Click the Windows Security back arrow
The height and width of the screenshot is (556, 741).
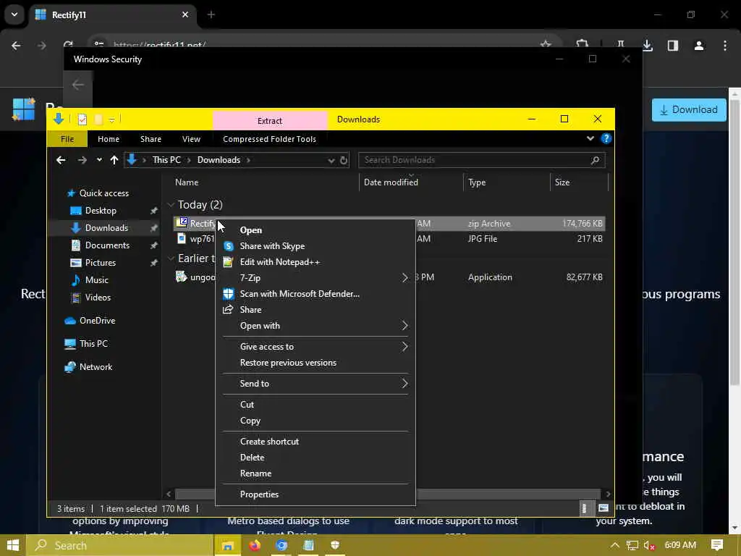pyautogui.click(x=78, y=85)
